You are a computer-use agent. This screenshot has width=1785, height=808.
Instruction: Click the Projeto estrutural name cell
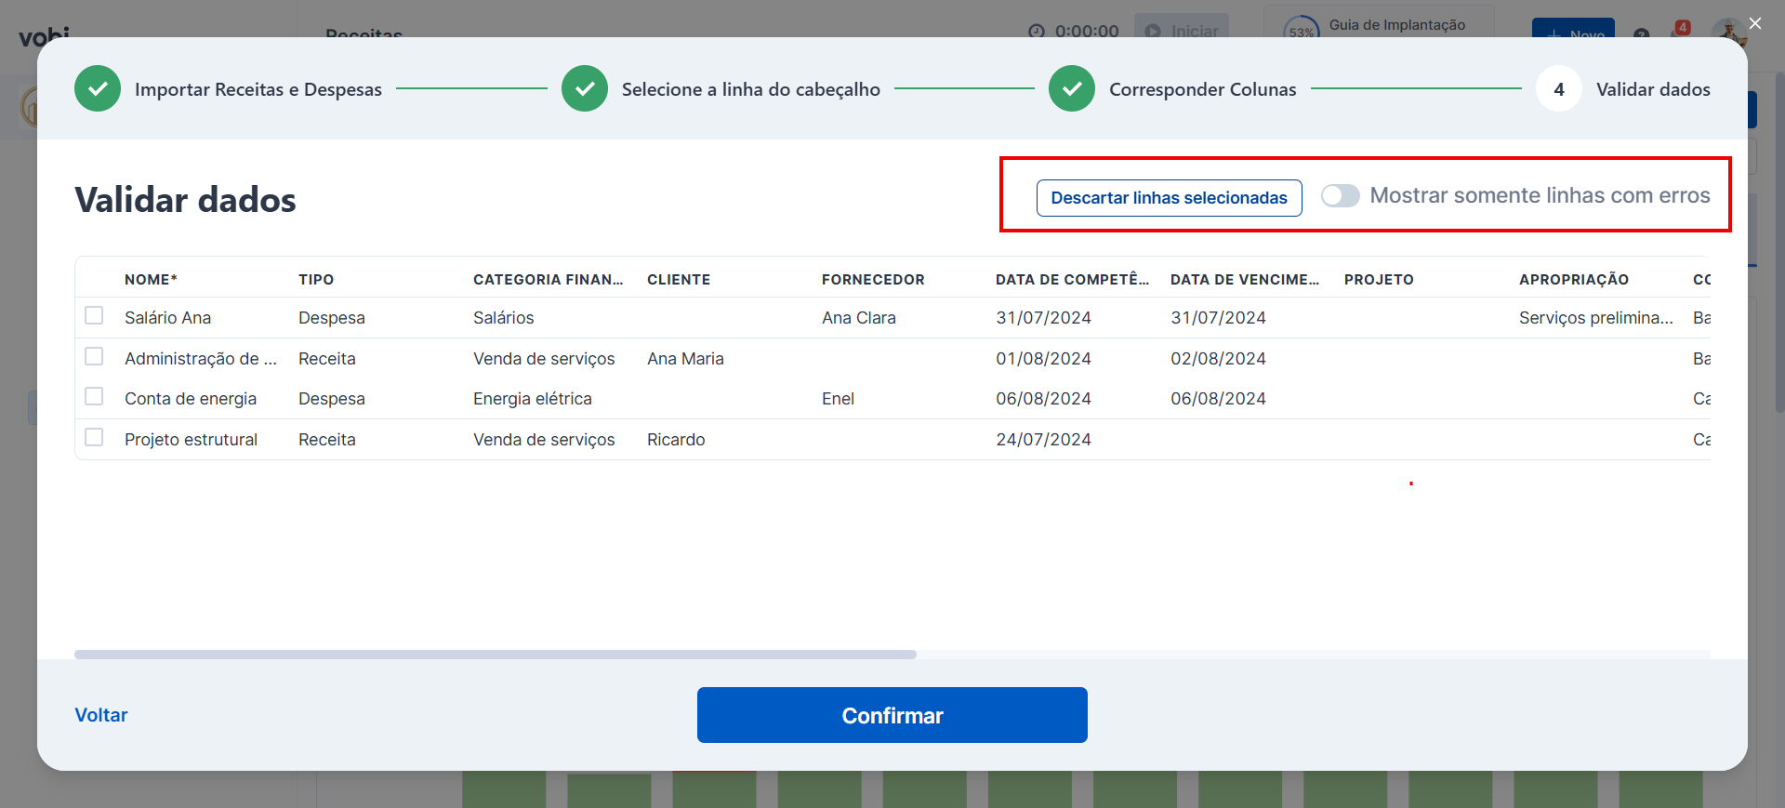(x=192, y=440)
